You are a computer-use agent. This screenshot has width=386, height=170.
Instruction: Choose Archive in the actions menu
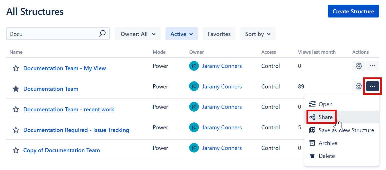[x=328, y=143]
